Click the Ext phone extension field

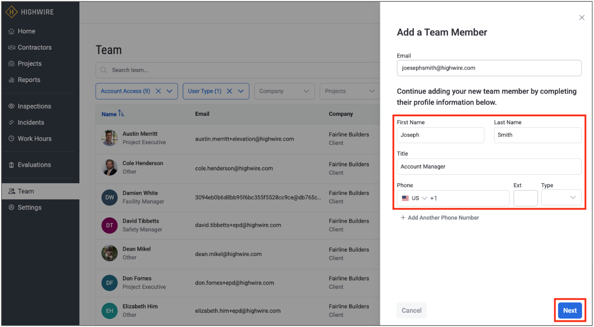(x=525, y=198)
